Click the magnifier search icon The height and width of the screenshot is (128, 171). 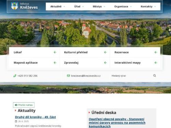click(x=155, y=75)
